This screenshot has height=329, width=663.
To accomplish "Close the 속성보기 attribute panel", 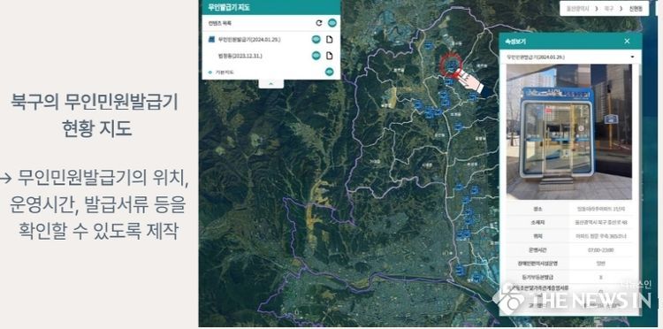I will point(627,41).
